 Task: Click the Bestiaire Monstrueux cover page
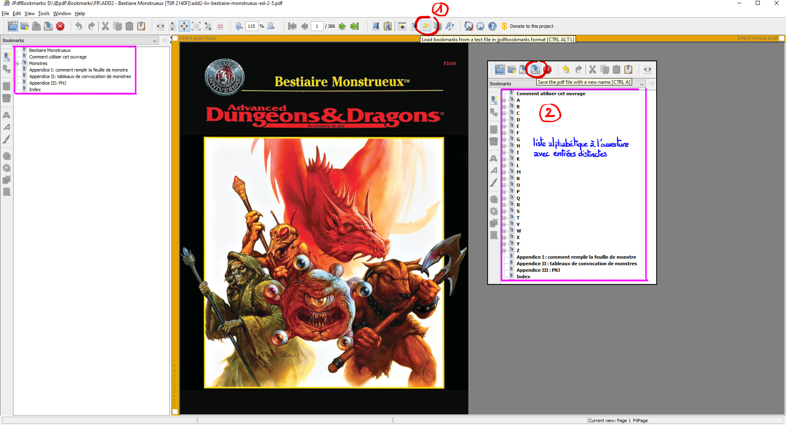324,228
